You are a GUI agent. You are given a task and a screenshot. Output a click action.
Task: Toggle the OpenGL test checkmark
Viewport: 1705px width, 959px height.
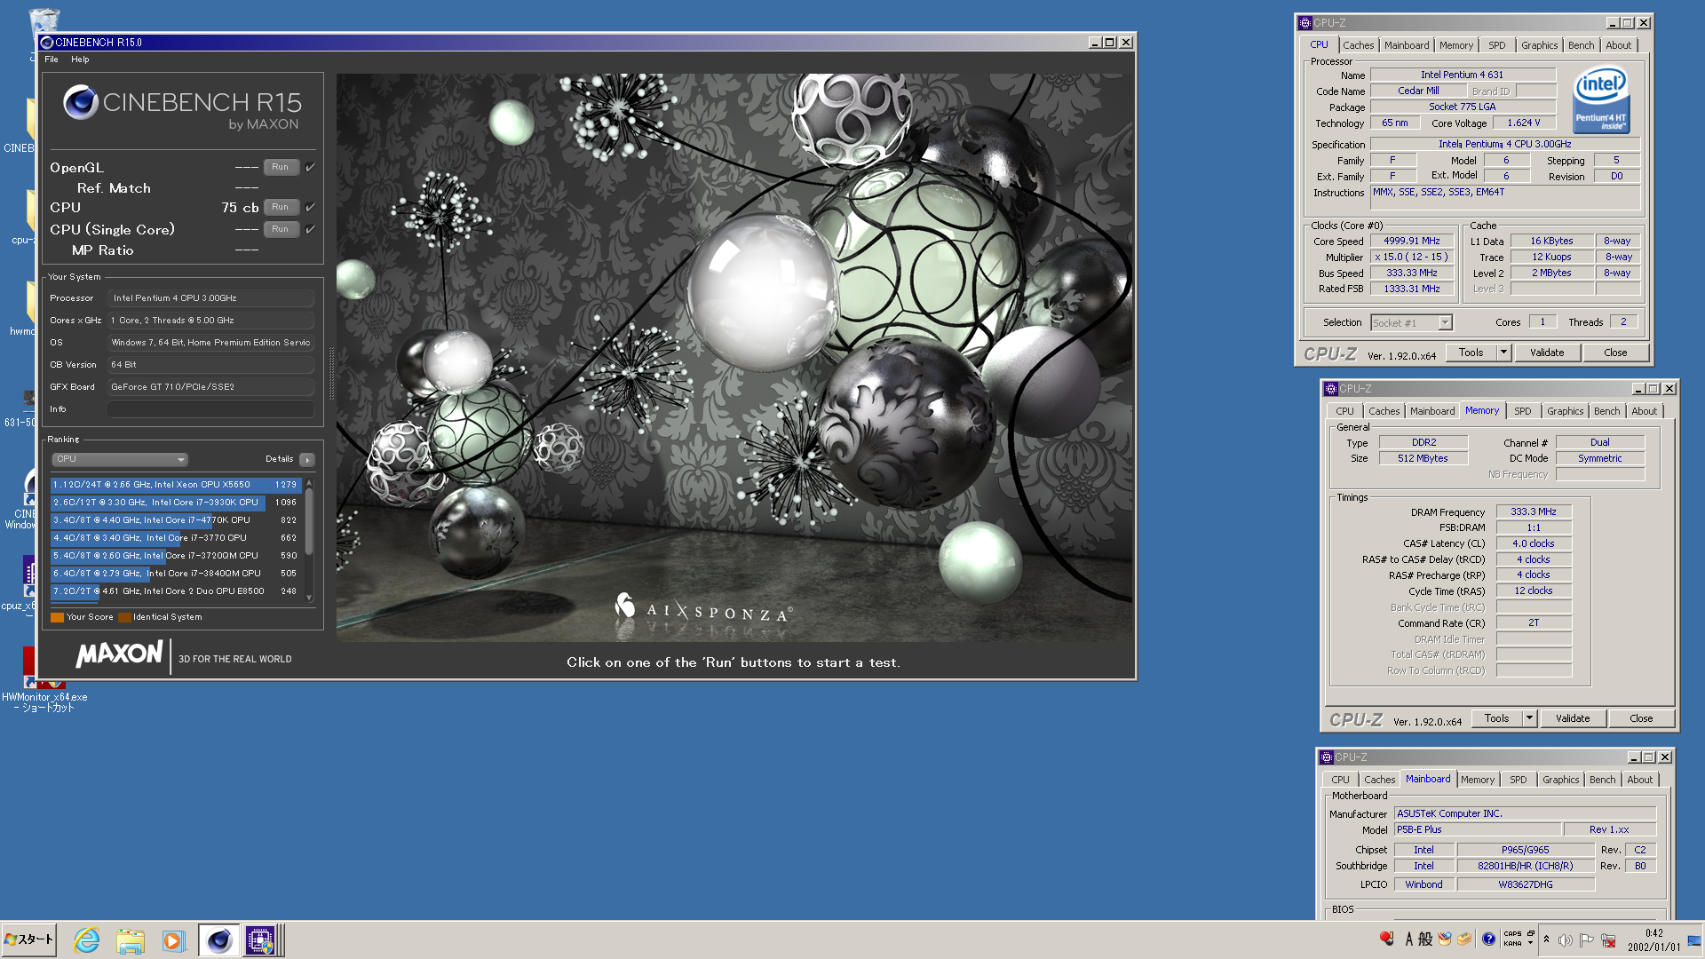[x=311, y=167]
